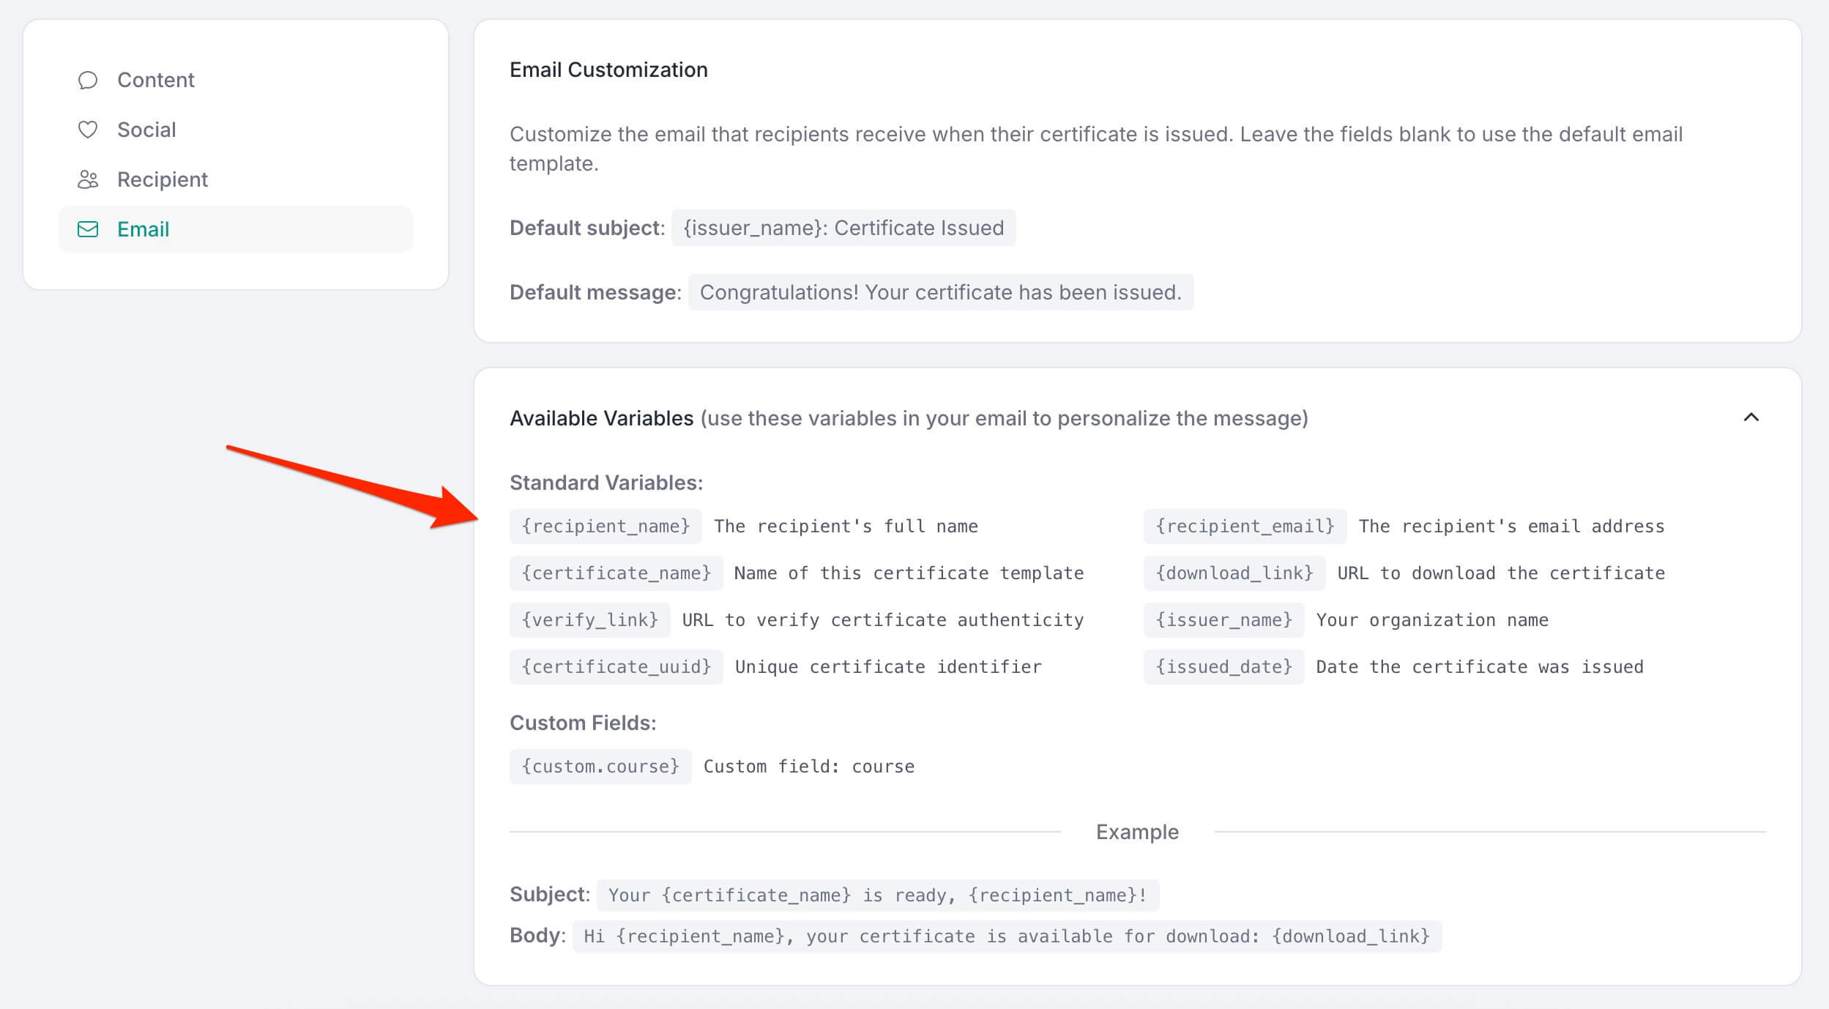Click the default message text chip
The width and height of the screenshot is (1829, 1009).
939,291
